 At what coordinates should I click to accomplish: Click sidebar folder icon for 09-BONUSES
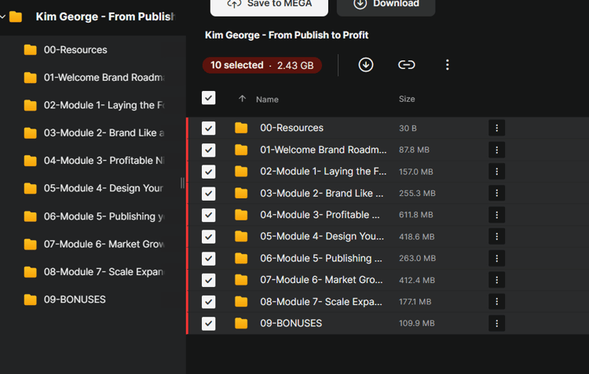click(x=31, y=300)
